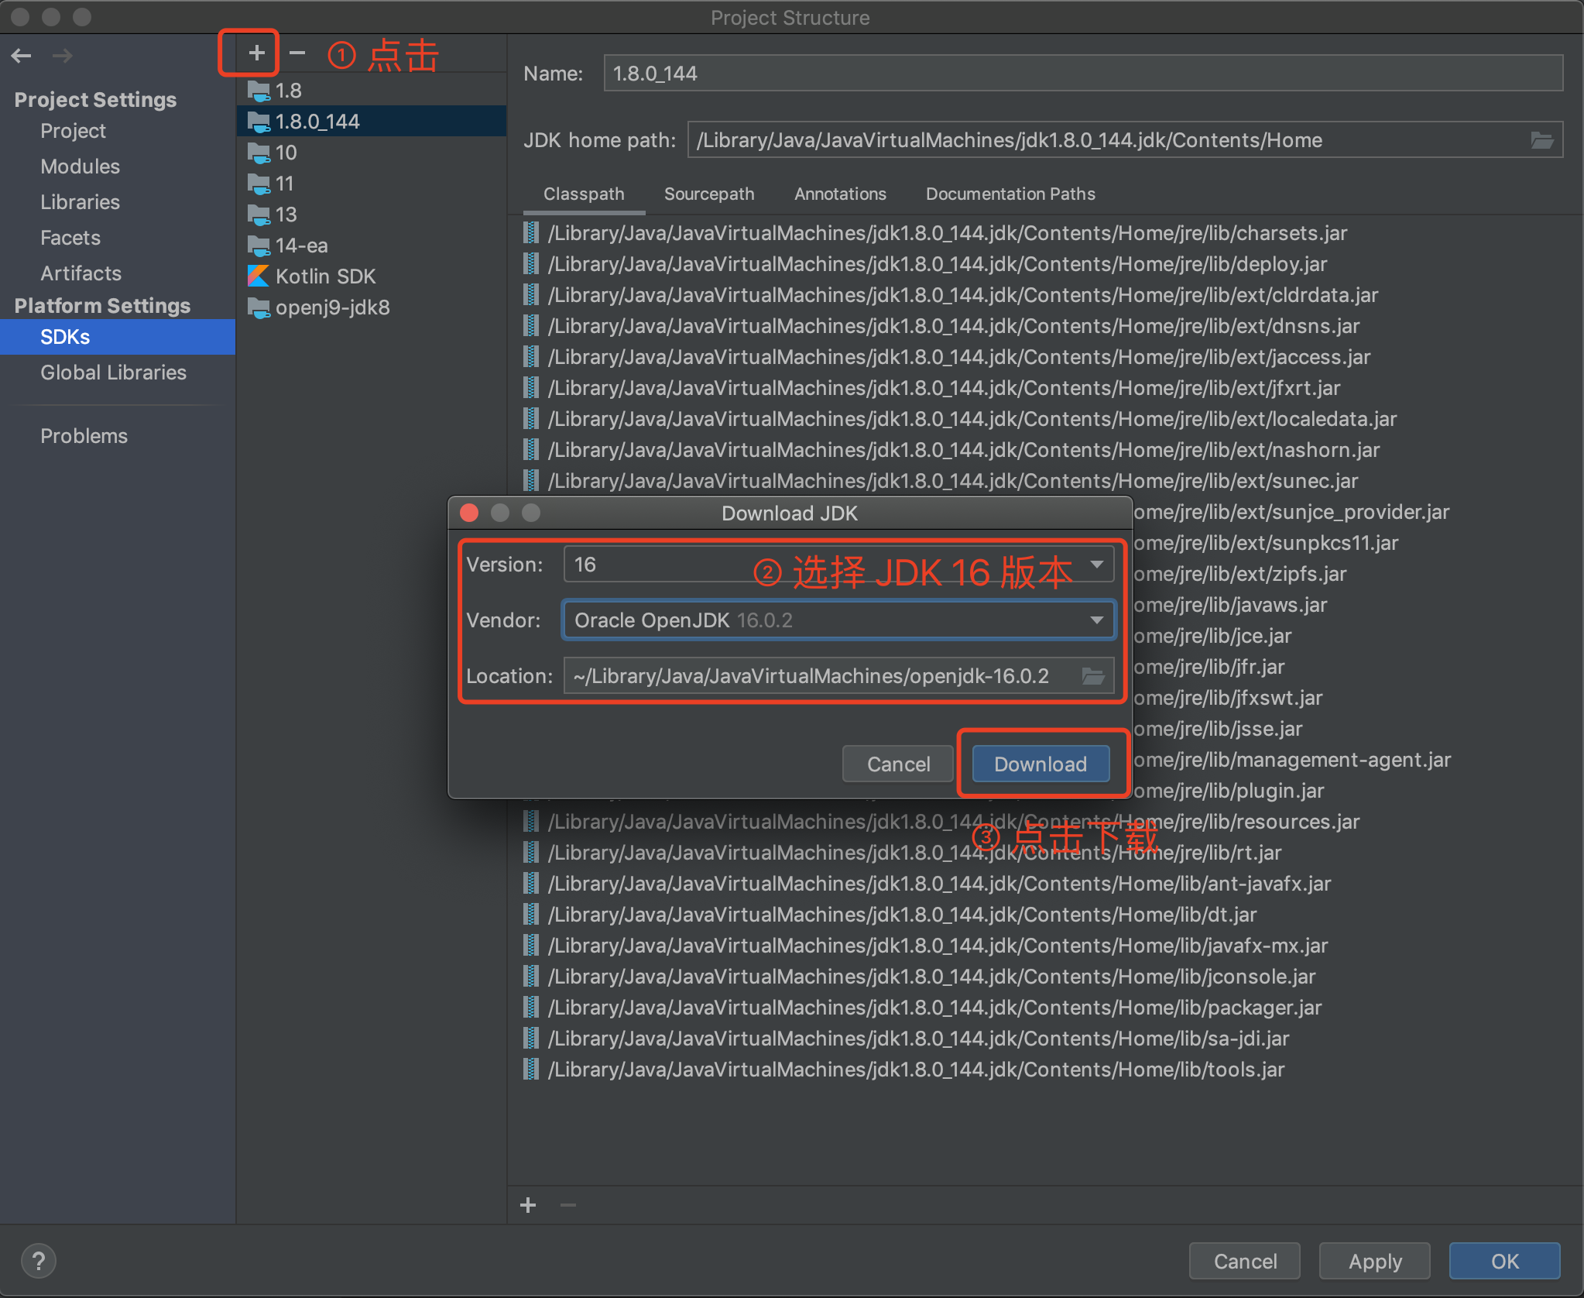Open the Vendor dropdown showing Oracle OpenJDK
Viewport: 1584px width, 1298px height.
click(1096, 620)
